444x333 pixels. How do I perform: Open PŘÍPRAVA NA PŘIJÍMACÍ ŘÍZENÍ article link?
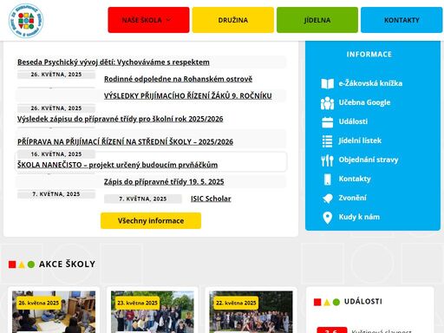[125, 141]
